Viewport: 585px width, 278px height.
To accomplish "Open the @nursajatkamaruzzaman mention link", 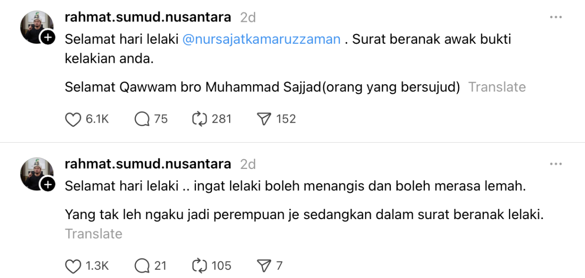I will 261,39.
